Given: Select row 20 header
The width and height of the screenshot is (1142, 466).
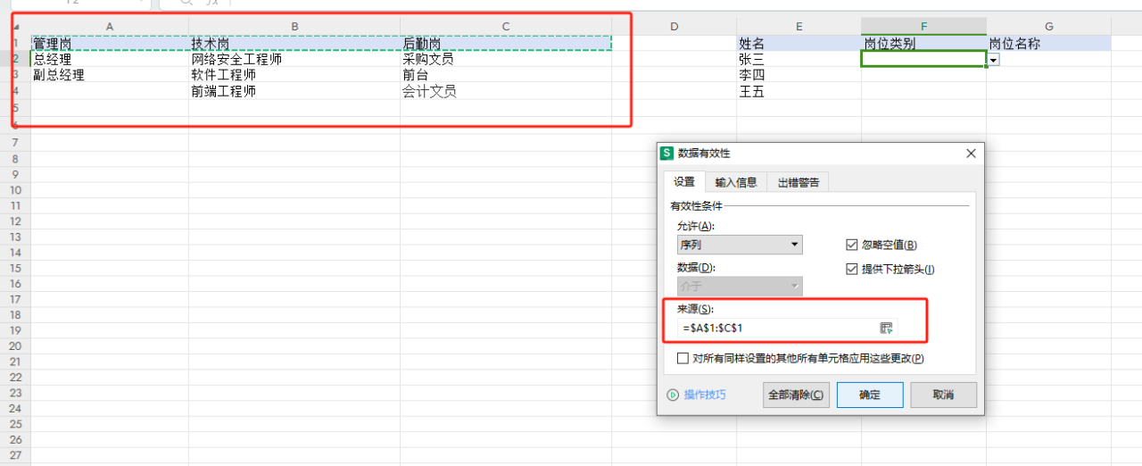Looking at the screenshot, I should [15, 345].
